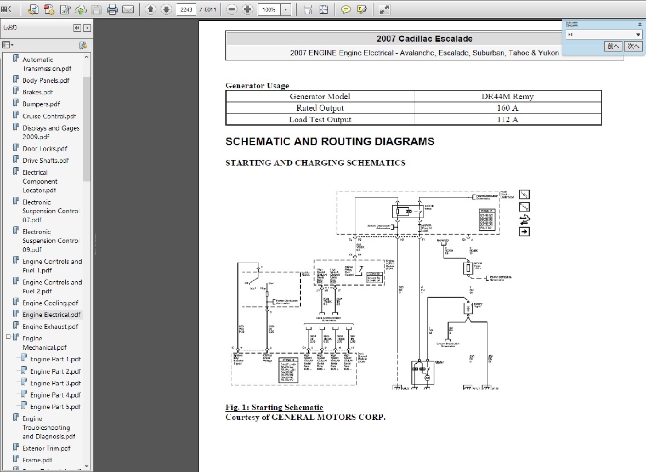Open Engine Part 1.pdf bookmark
646x472 pixels.
click(55, 359)
